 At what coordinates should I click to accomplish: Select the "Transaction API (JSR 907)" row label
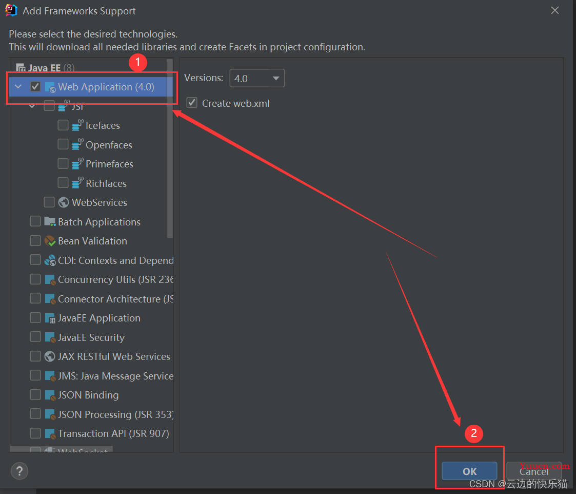113,434
